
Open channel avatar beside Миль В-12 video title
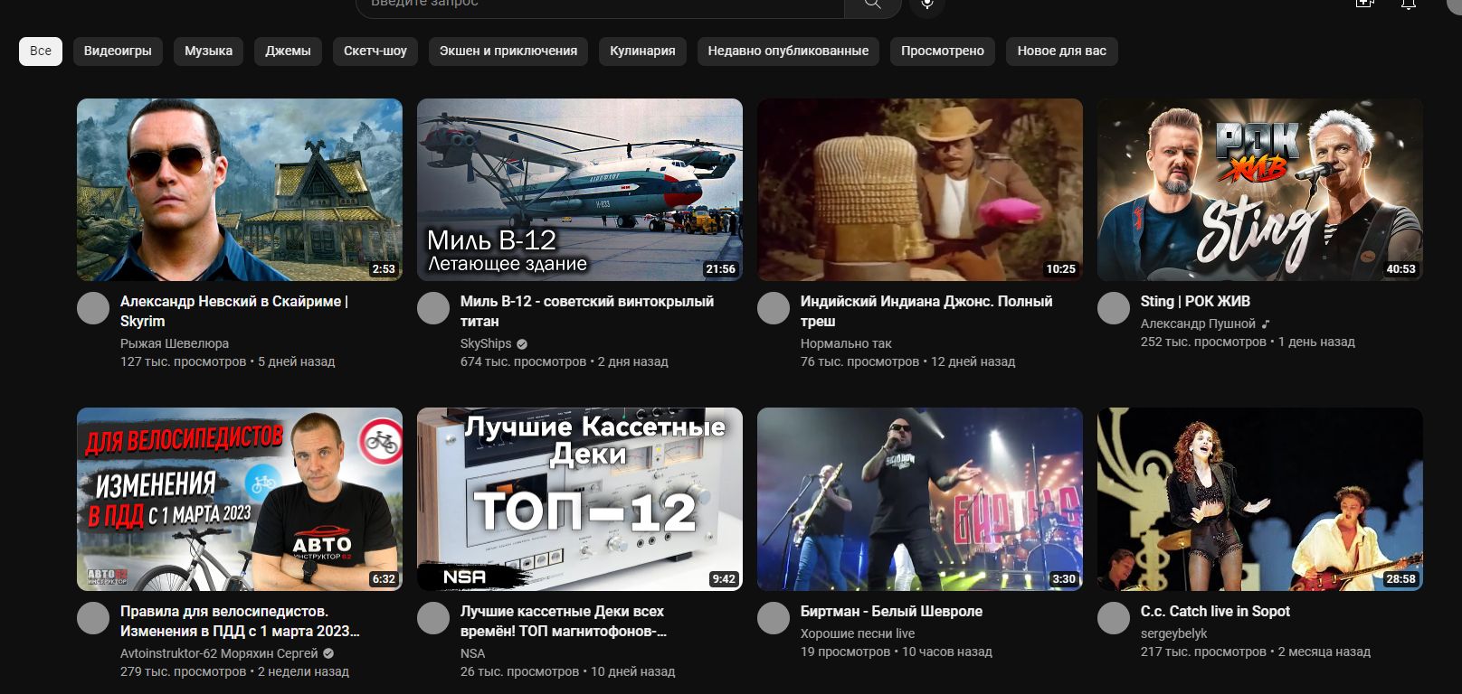pyautogui.click(x=433, y=307)
